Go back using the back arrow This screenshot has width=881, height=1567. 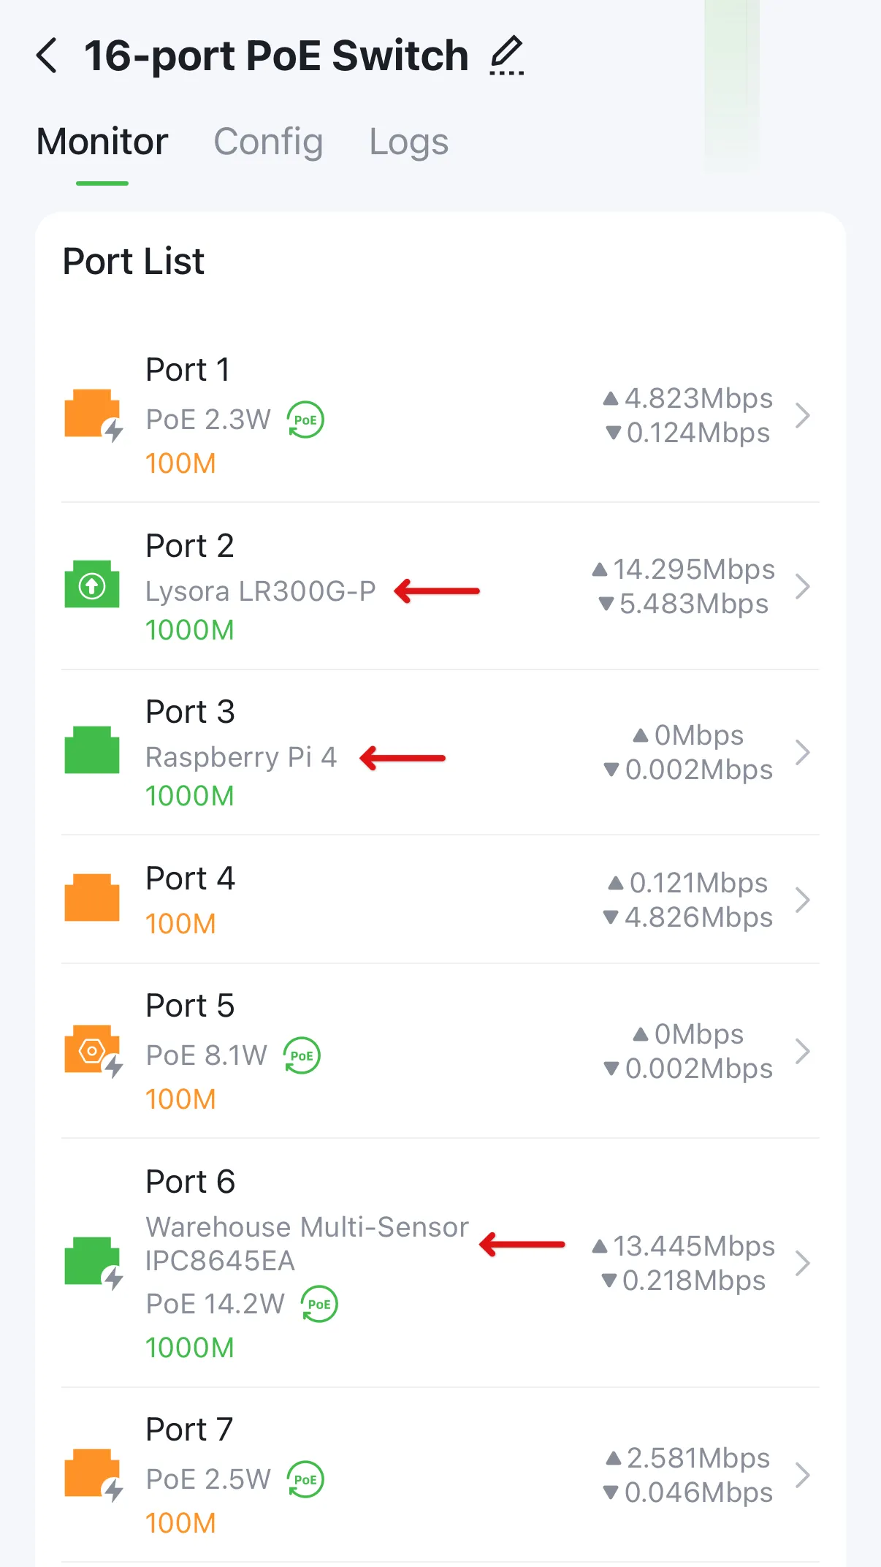pos(47,56)
